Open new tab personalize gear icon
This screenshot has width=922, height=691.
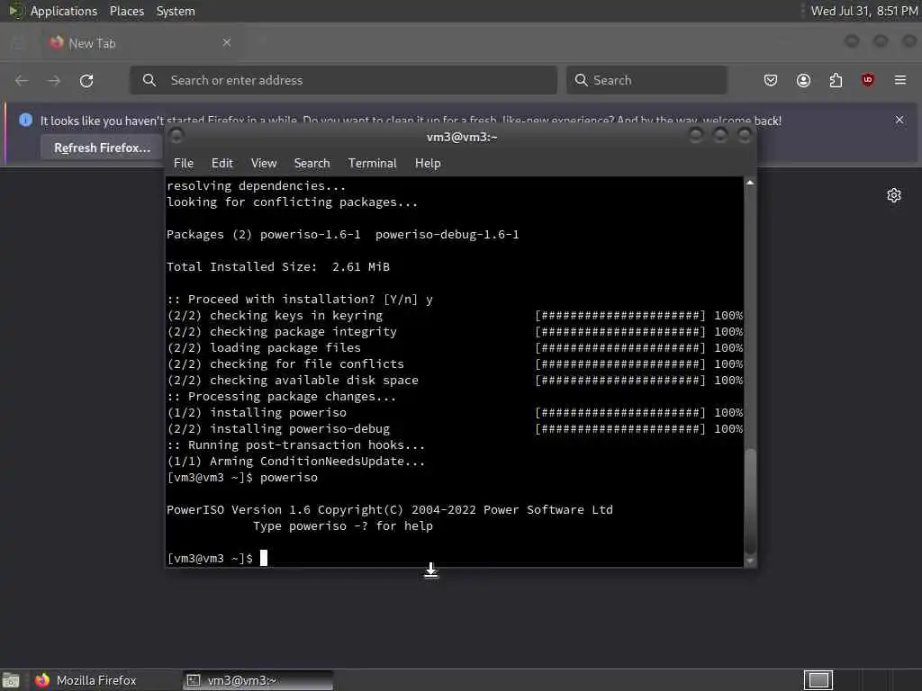tap(894, 195)
